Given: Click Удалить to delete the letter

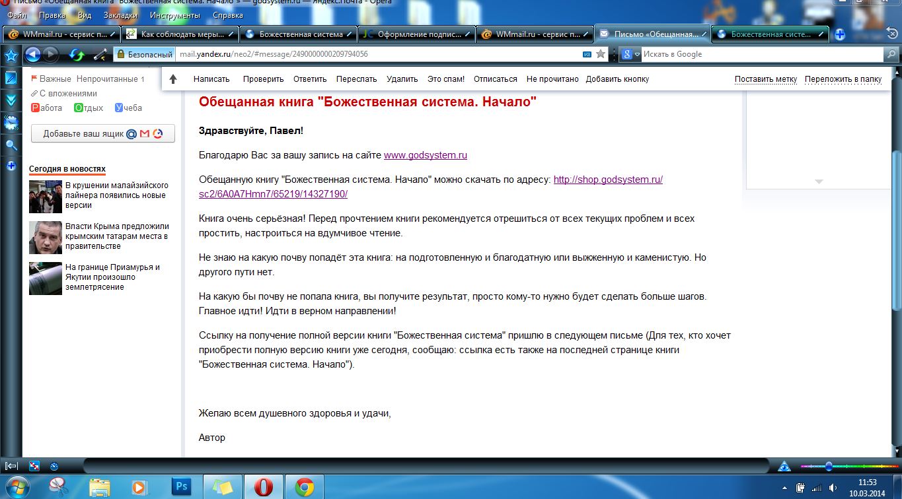Looking at the screenshot, I should 402,79.
